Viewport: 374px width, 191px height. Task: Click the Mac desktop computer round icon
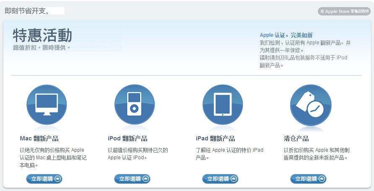(47, 104)
